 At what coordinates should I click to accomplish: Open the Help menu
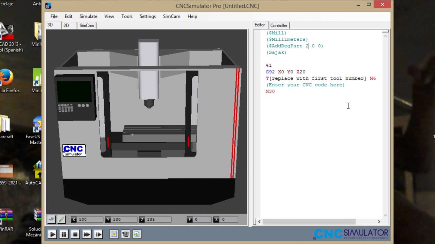(192, 16)
